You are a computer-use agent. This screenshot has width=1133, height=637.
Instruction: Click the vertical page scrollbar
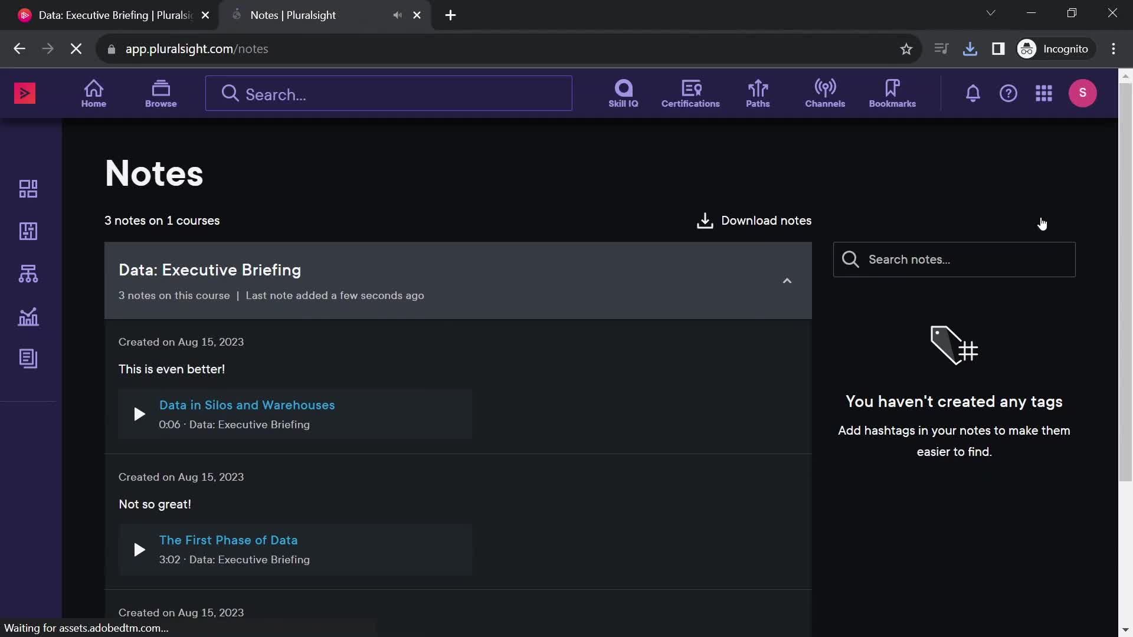click(x=1125, y=283)
